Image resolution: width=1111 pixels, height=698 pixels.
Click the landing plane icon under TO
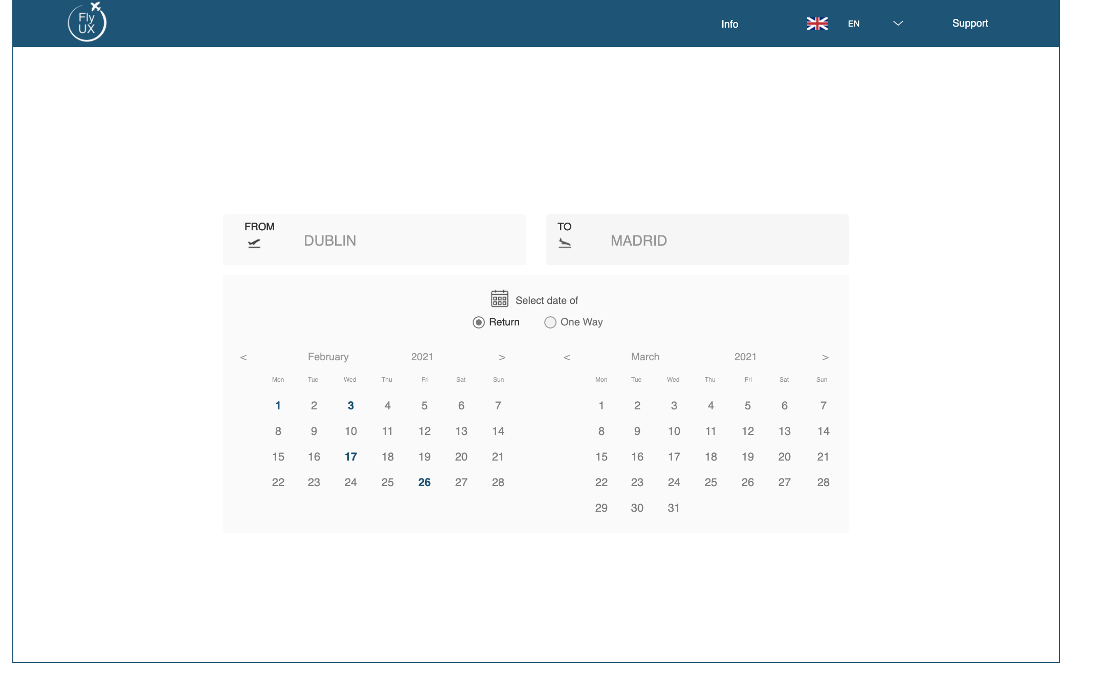coord(565,243)
